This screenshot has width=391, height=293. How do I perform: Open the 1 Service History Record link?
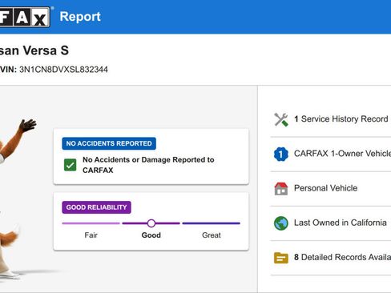point(341,119)
